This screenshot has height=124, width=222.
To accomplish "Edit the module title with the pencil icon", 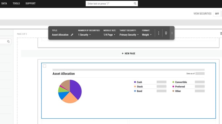I will [72, 35].
